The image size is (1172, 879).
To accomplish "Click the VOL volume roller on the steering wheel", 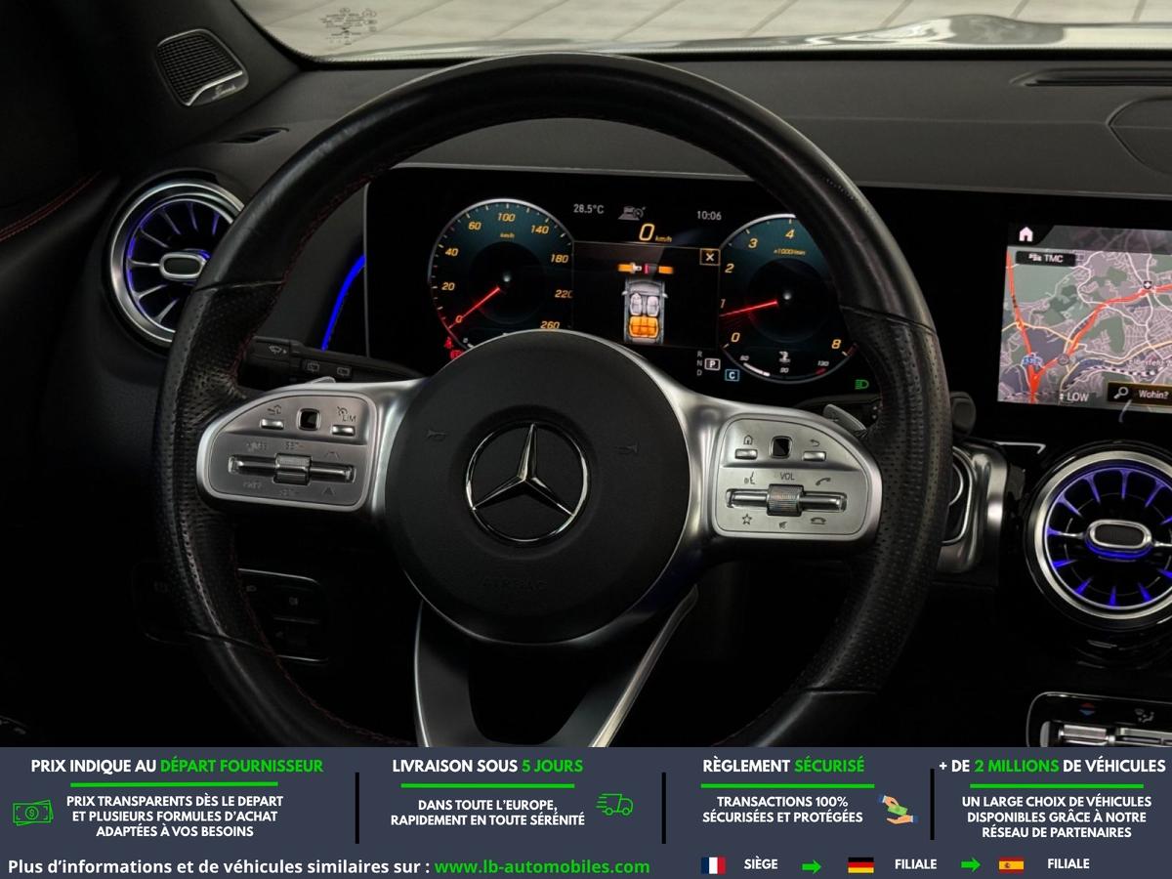I will [784, 500].
